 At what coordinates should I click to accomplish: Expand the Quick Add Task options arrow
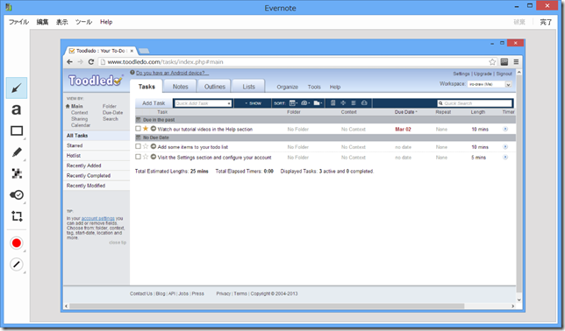coord(229,103)
